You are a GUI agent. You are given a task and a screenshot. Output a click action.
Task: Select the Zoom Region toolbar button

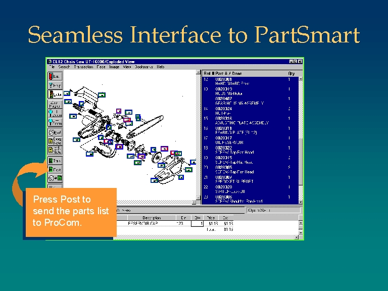point(55,104)
